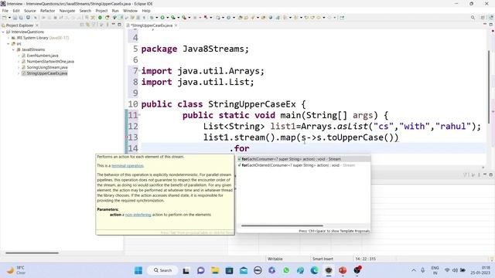The height and width of the screenshot is (278, 495).
Task: Click the fold marker on line 11 main method
Action: pos(139,115)
